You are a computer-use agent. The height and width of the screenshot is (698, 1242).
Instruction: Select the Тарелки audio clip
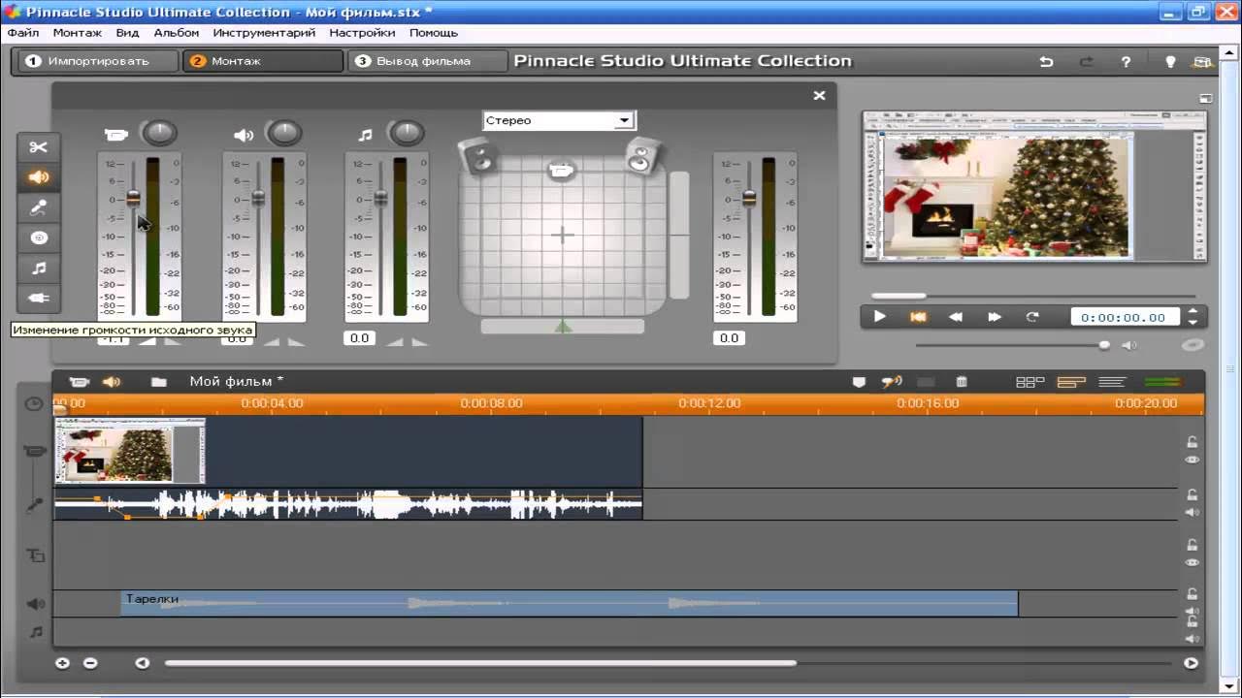click(x=569, y=603)
